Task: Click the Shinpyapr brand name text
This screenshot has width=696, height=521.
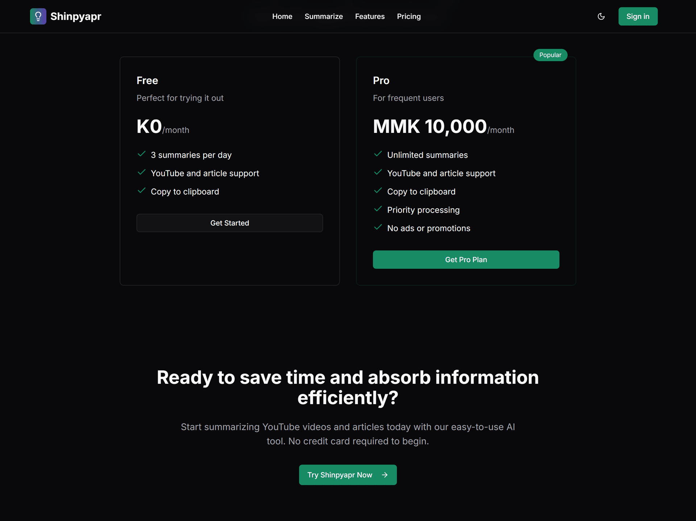Action: (x=76, y=16)
